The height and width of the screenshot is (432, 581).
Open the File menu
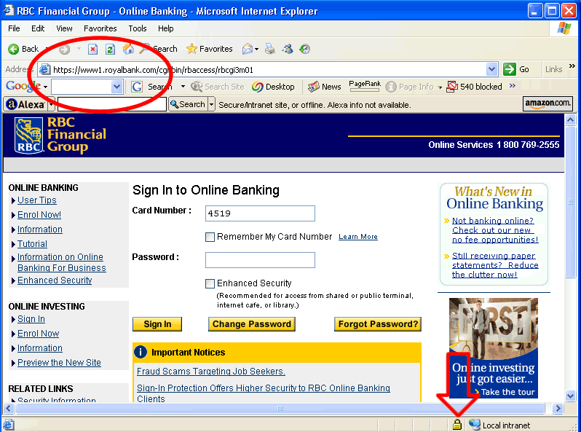[x=14, y=28]
